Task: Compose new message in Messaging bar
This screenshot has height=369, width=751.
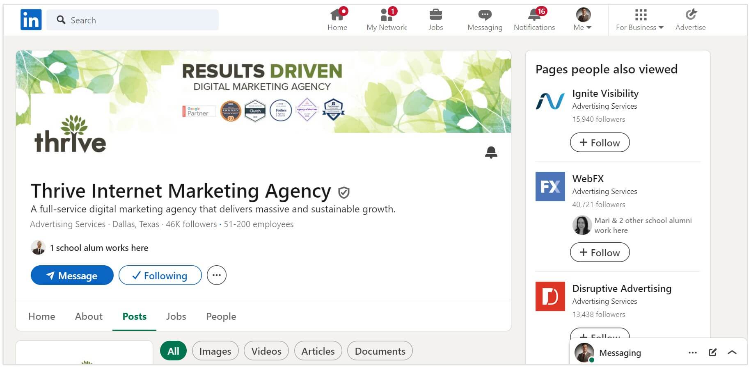Action: click(x=712, y=352)
